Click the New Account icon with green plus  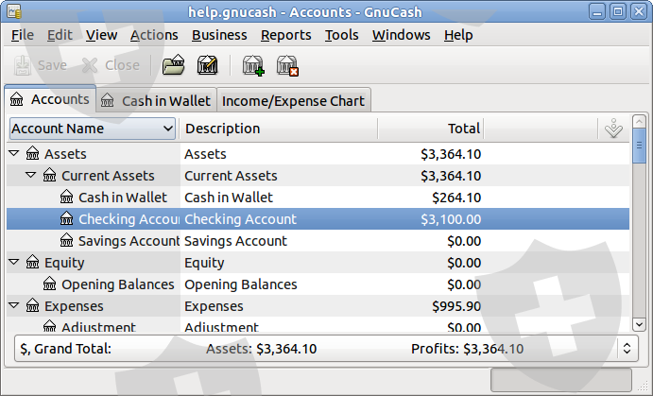pos(253,65)
